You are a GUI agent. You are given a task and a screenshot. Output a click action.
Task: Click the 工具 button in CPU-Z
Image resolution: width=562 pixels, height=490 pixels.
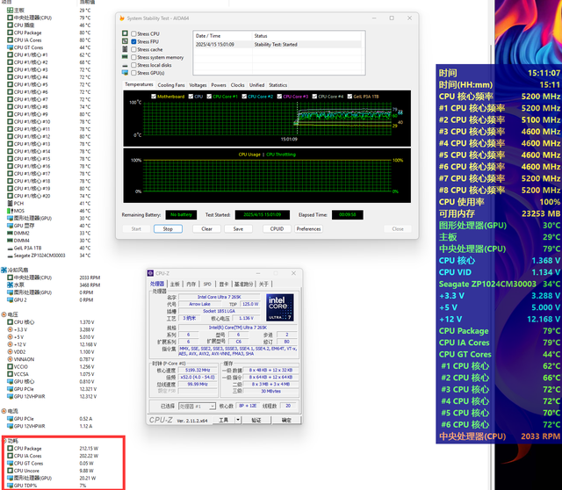click(x=224, y=420)
